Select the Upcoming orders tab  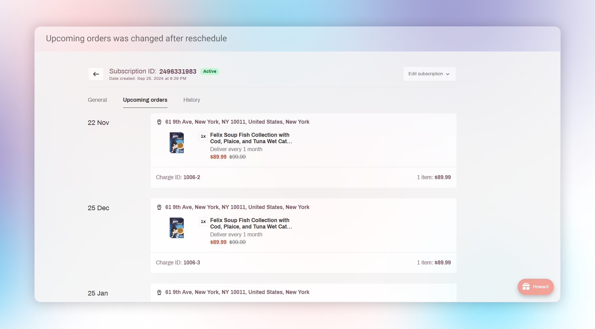(145, 100)
